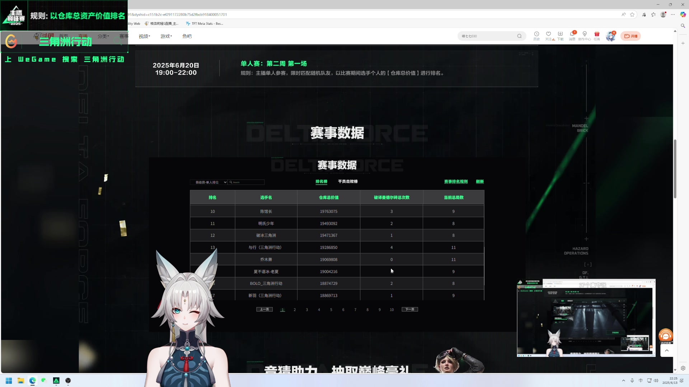Open the user avatar profile
Screen dimensions: 689x387
pos(610,36)
